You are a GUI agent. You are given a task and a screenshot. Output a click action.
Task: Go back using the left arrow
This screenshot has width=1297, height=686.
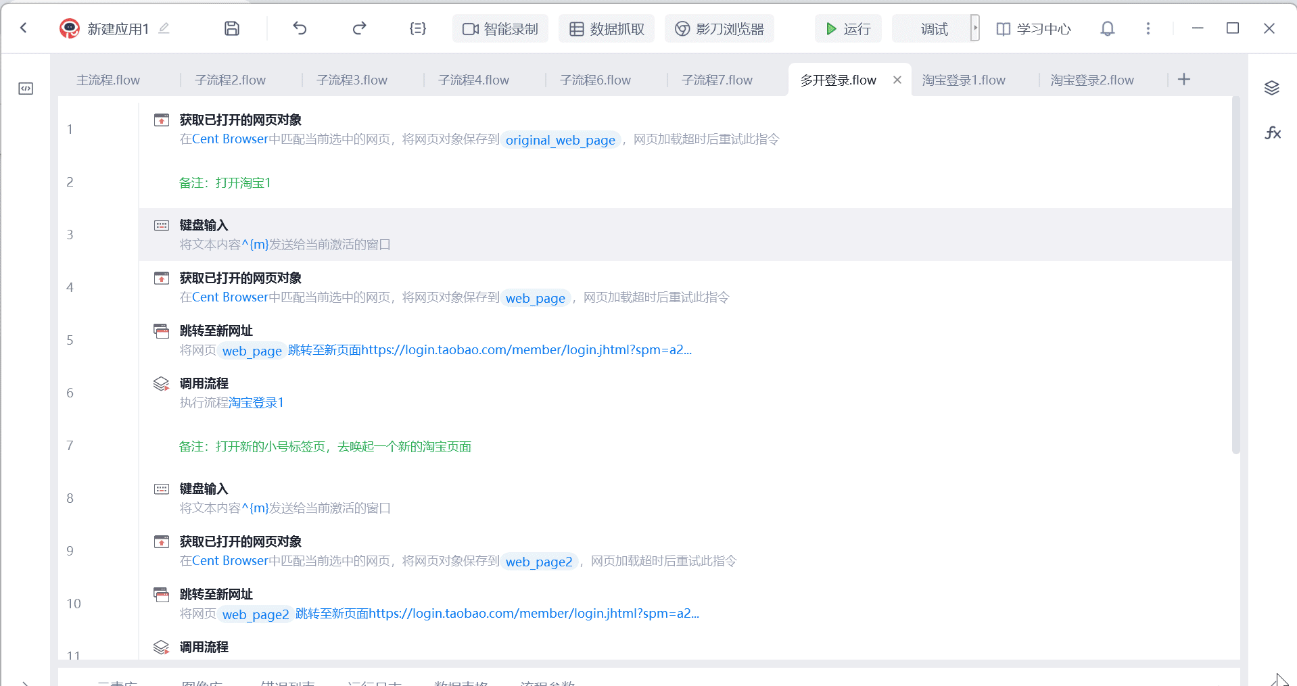(x=24, y=28)
